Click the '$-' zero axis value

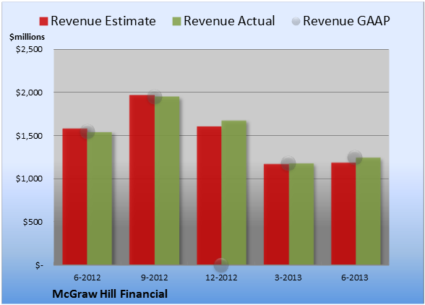[x=39, y=265]
